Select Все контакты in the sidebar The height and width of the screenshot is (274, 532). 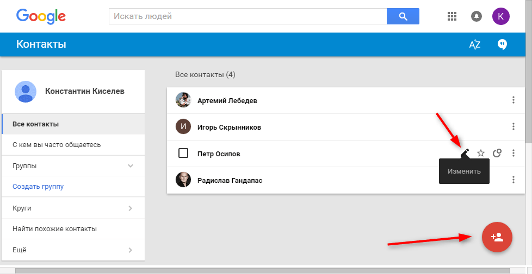pos(36,124)
